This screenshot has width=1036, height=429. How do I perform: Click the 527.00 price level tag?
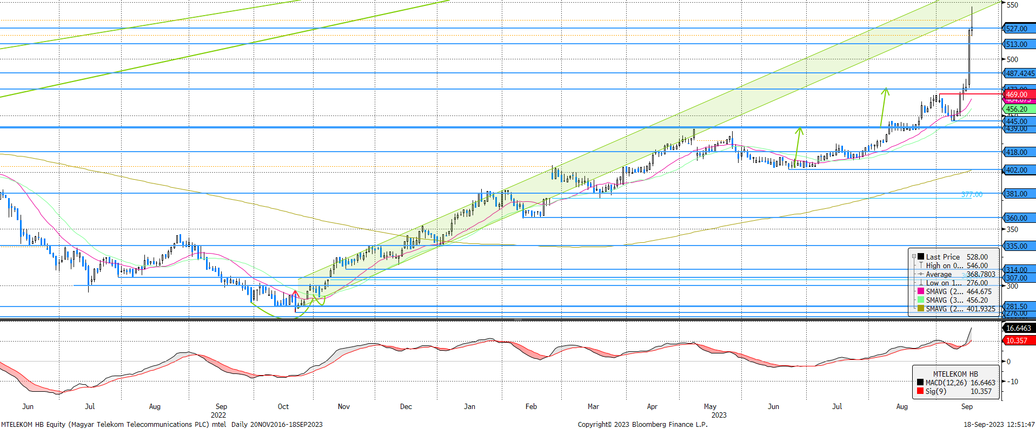pos(1019,29)
